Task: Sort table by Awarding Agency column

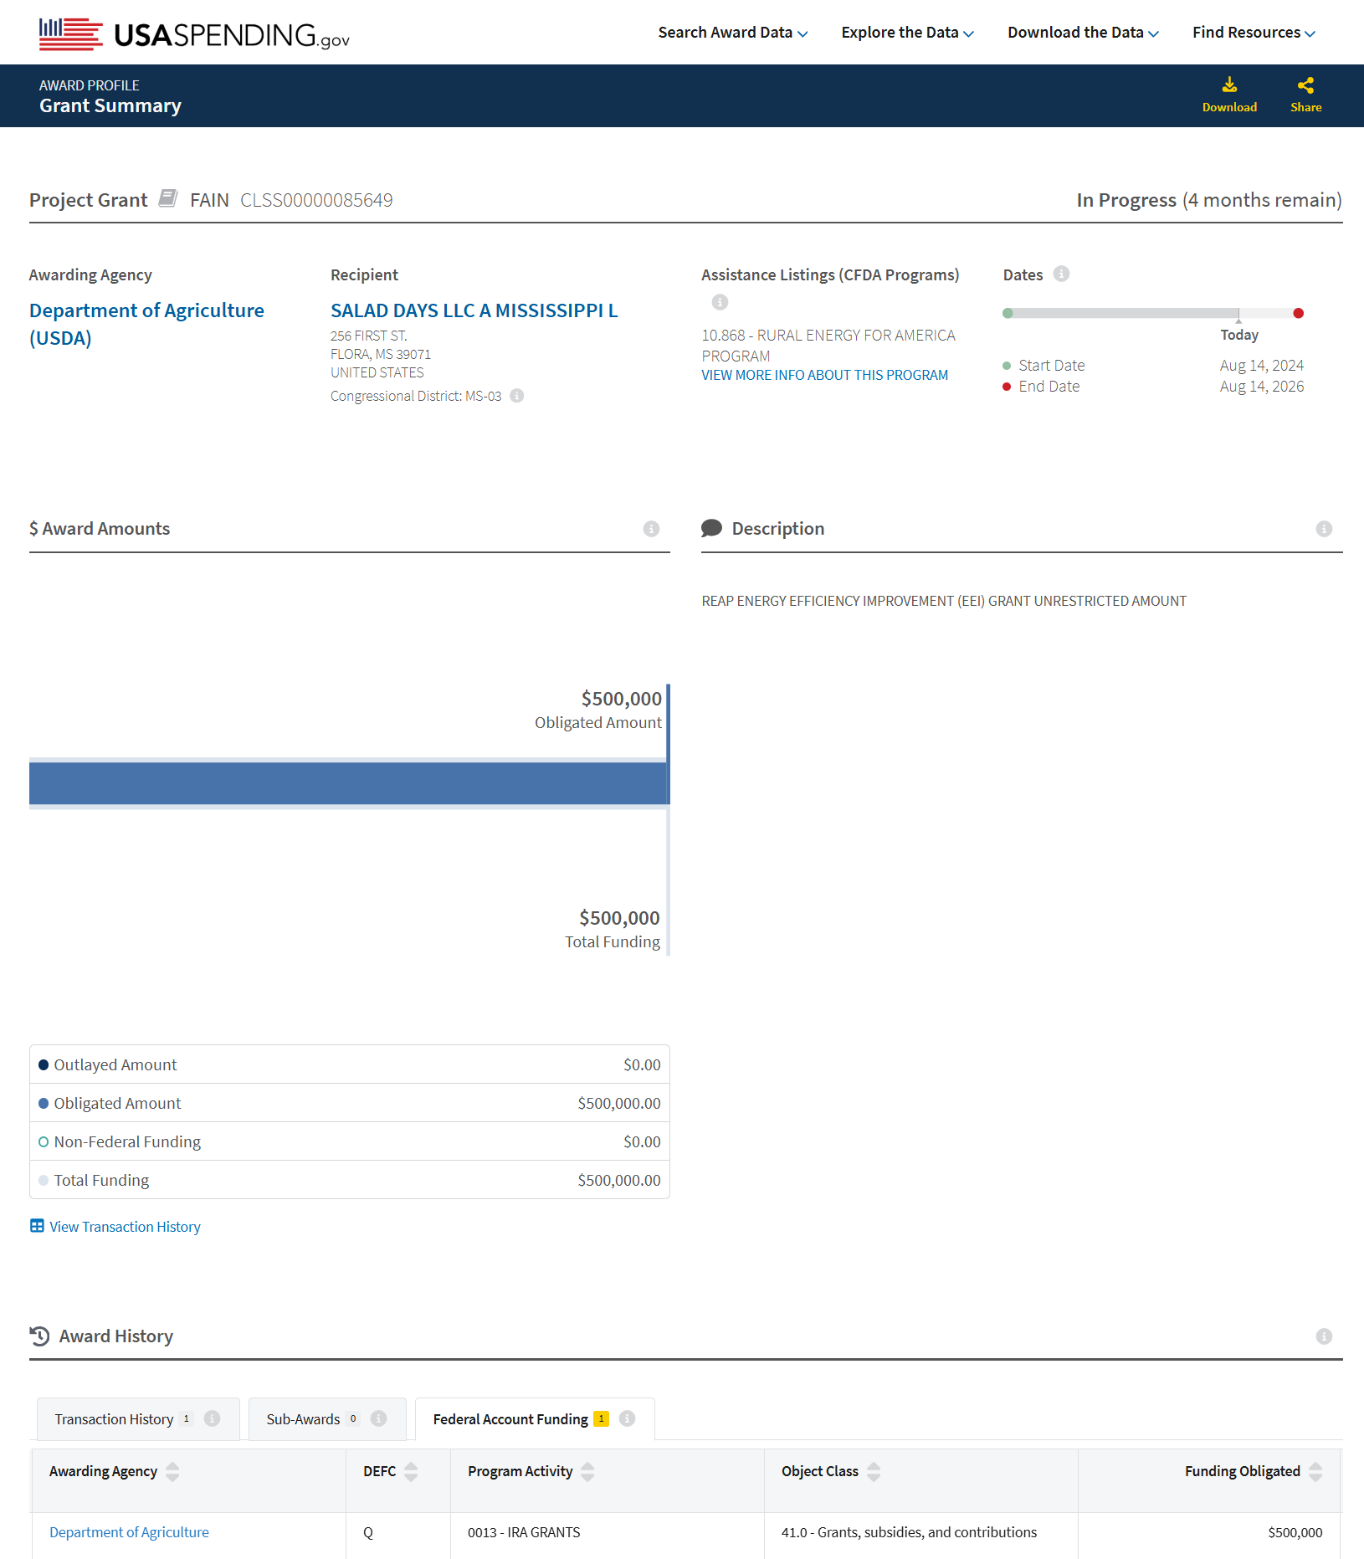Action: click(172, 1472)
